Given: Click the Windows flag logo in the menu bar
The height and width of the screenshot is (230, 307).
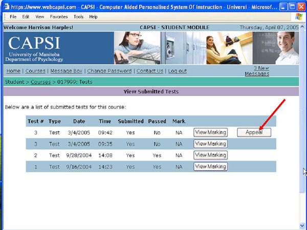Looking at the screenshot, I should (299, 17).
